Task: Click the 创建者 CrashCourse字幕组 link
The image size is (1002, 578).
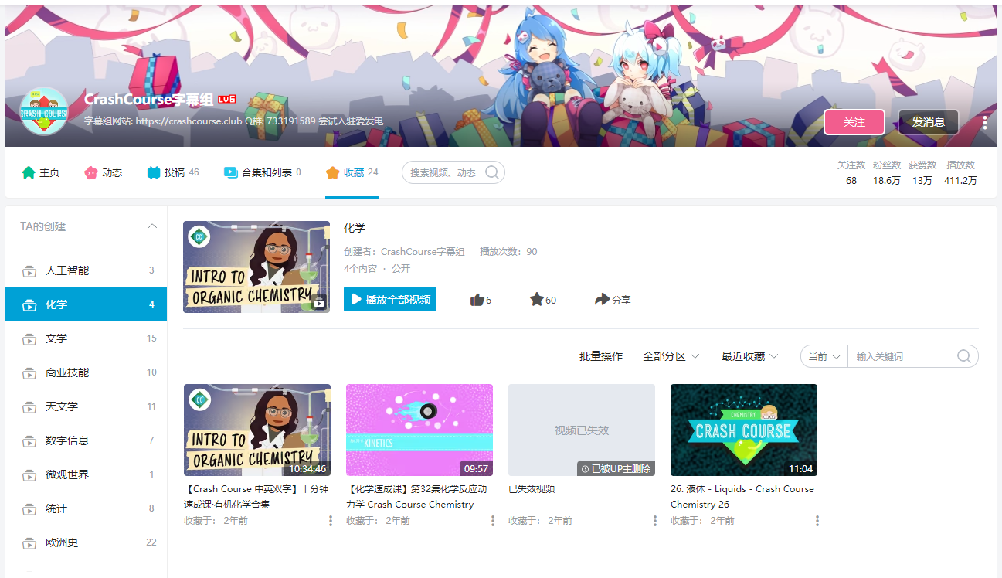Action: (x=423, y=252)
